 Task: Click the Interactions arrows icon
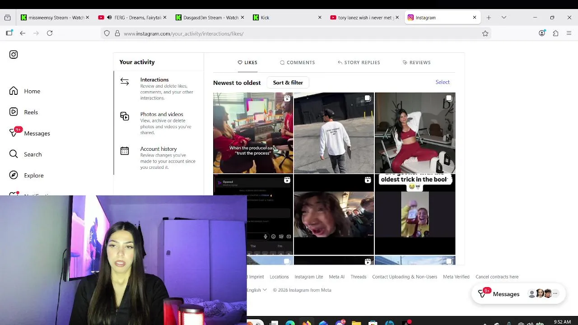(x=125, y=81)
